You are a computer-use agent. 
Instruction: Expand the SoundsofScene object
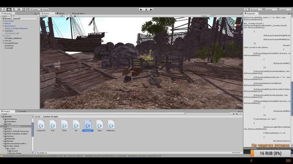coord(3,43)
